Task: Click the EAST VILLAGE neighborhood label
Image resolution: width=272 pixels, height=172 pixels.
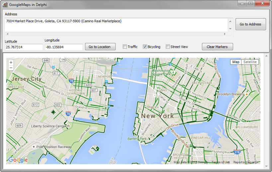Action: pyautogui.click(x=202, y=83)
